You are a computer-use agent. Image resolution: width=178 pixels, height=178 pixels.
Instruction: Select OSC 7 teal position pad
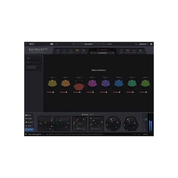[132, 85]
